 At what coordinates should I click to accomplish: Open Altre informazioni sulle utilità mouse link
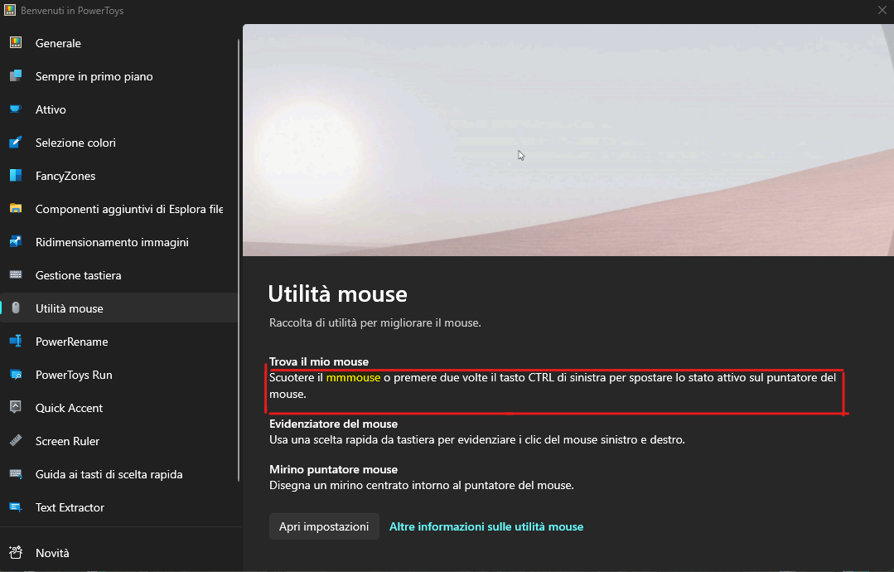click(x=486, y=526)
